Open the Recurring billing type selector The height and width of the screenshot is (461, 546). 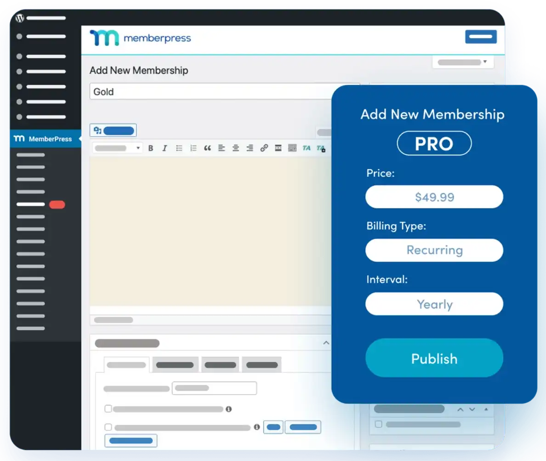[x=434, y=250]
